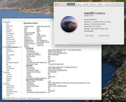Viewport: 126px width, 102px height.
Task: Click the LG HDR 4K display heading
Action: 30,48
